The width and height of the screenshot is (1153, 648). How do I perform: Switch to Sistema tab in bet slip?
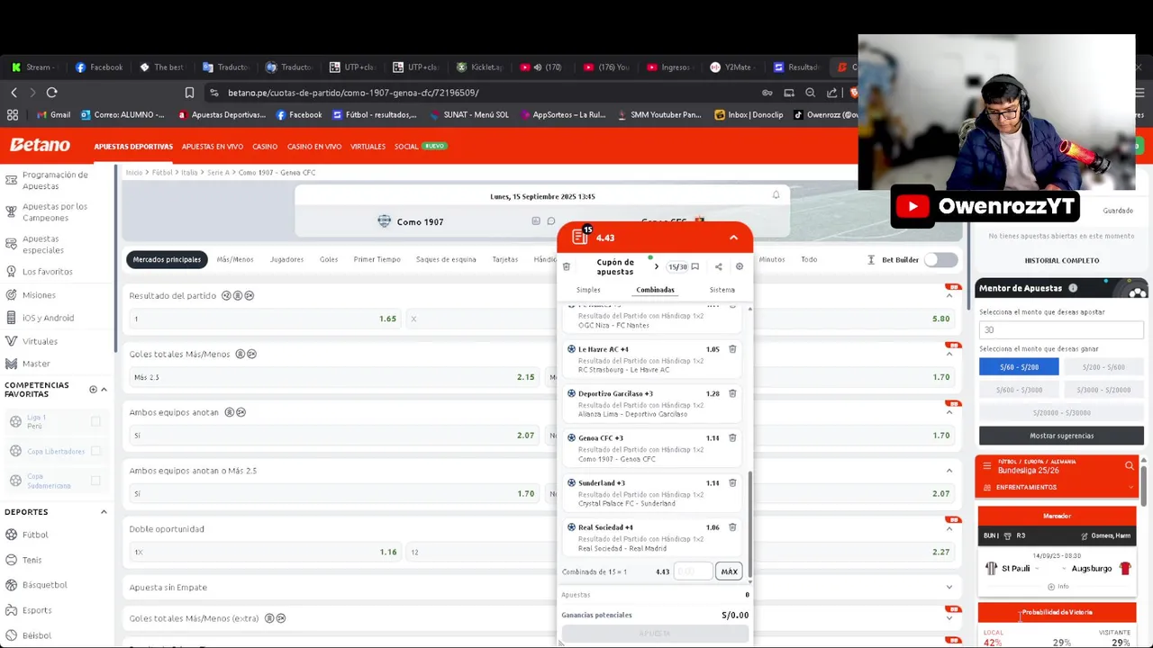tap(722, 290)
